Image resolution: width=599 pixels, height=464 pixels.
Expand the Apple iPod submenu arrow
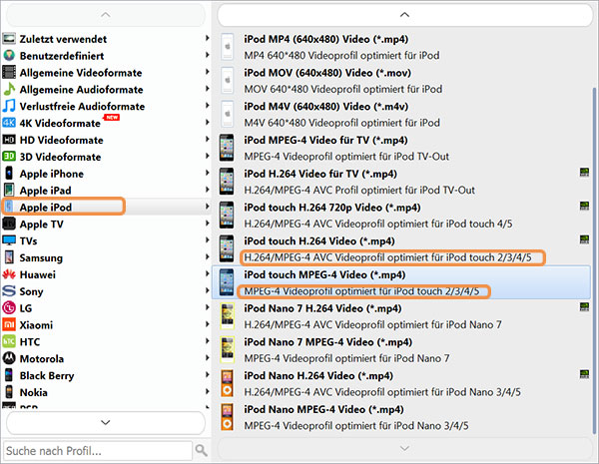(207, 207)
